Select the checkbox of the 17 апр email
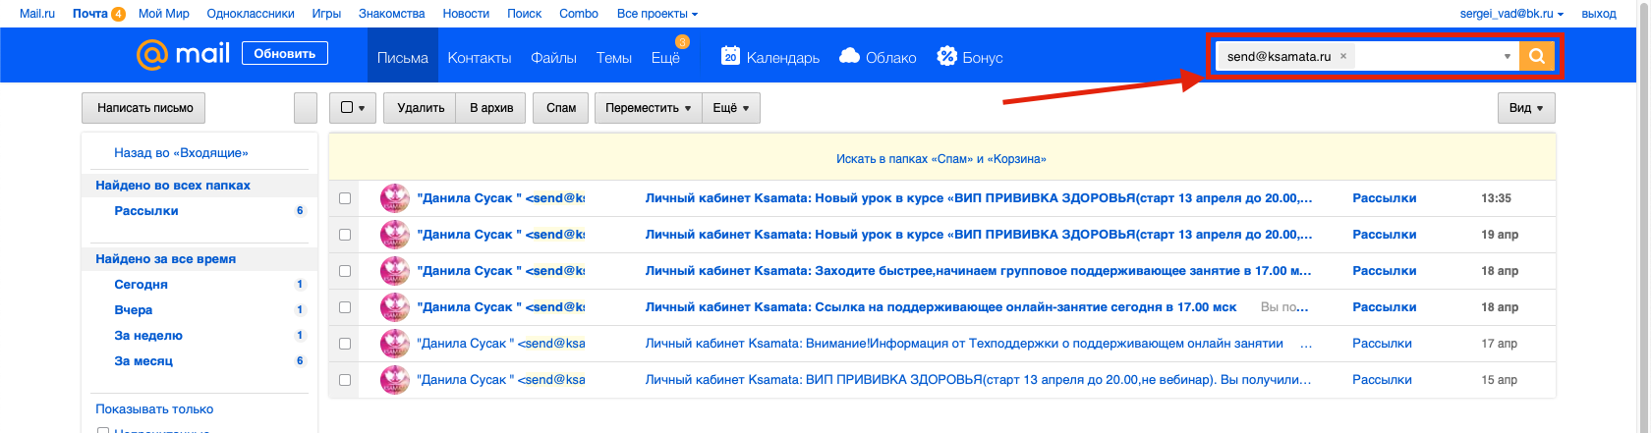 tap(345, 344)
